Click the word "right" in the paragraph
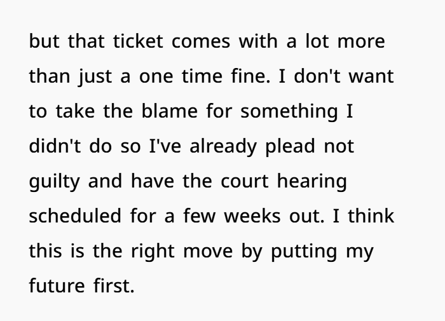 coord(153,252)
